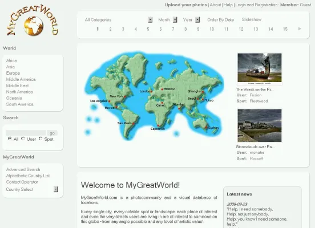Select the Spot search radio button
Viewport: 315px width, 228px height.
click(x=41, y=139)
